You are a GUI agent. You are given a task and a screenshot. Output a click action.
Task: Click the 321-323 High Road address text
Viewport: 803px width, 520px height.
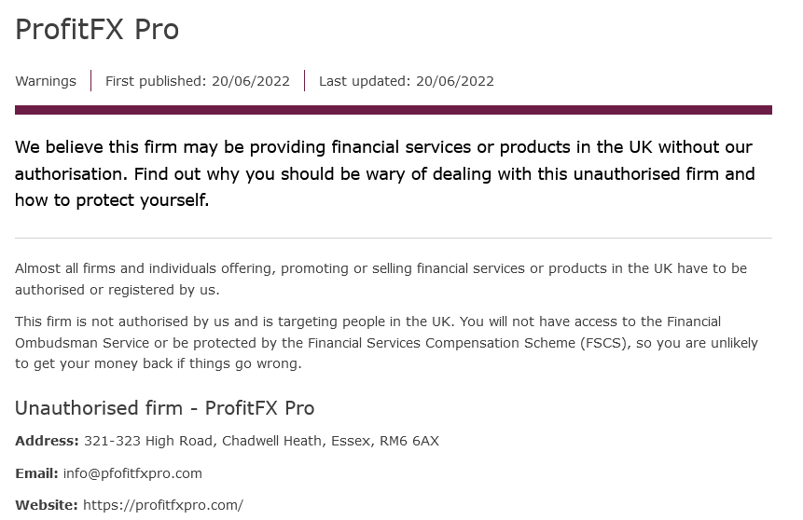pos(261,441)
